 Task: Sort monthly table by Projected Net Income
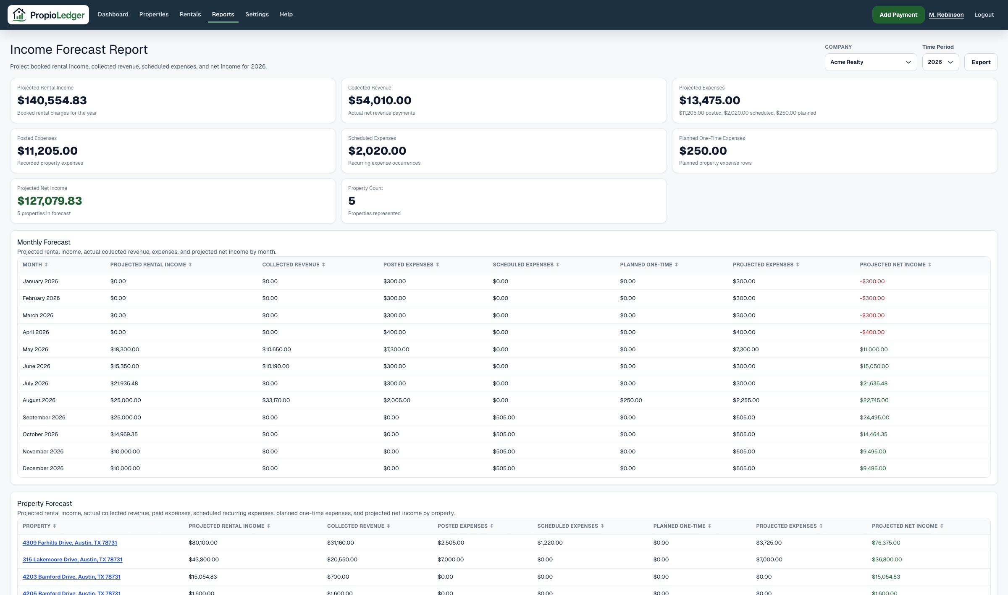[895, 265]
